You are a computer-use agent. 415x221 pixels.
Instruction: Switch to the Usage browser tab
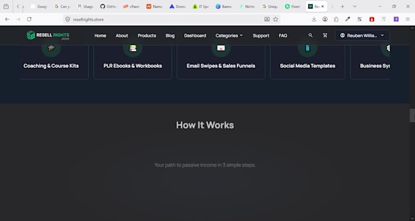pos(85,7)
